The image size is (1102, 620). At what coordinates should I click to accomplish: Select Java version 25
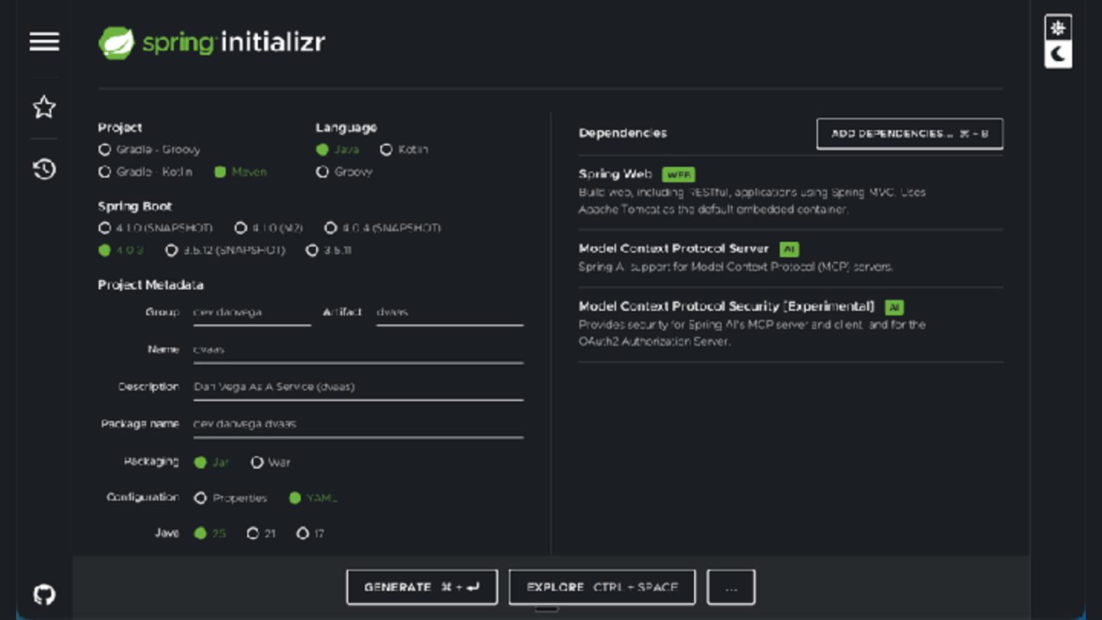[x=210, y=534]
